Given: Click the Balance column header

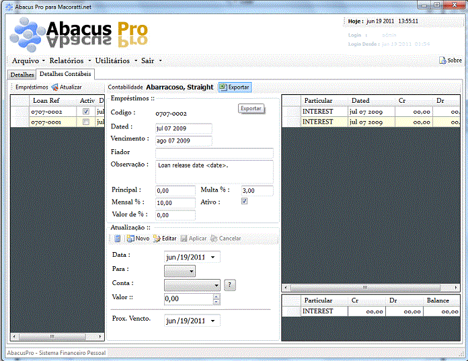Looking at the screenshot, I should (x=441, y=300).
